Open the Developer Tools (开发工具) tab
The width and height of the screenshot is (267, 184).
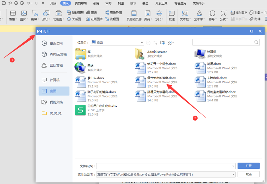tap(161, 3)
